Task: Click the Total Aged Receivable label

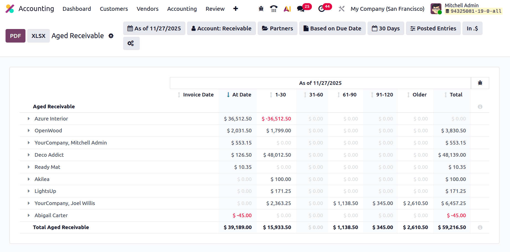Action: [x=61, y=227]
